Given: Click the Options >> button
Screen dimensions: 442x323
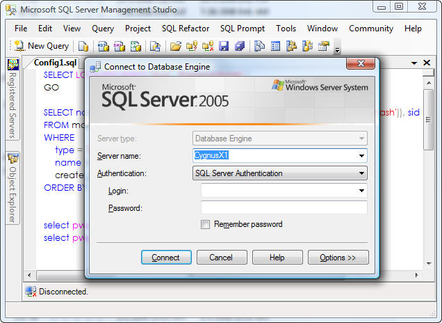Looking at the screenshot, I should click(338, 258).
